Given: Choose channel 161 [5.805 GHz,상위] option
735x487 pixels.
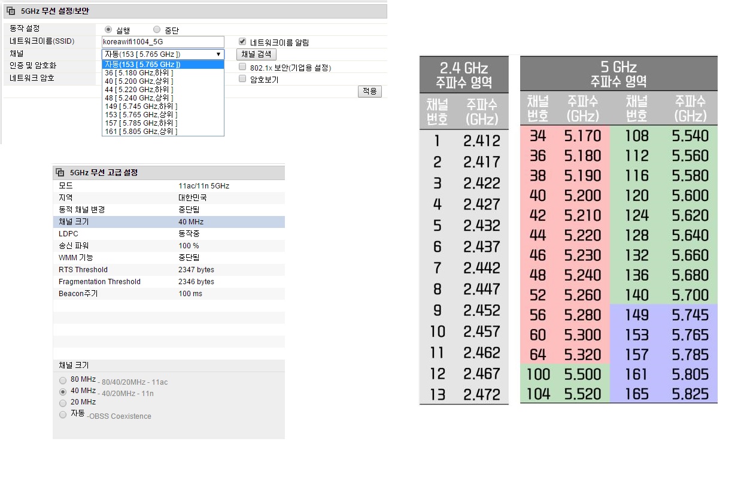Looking at the screenshot, I should [163, 131].
